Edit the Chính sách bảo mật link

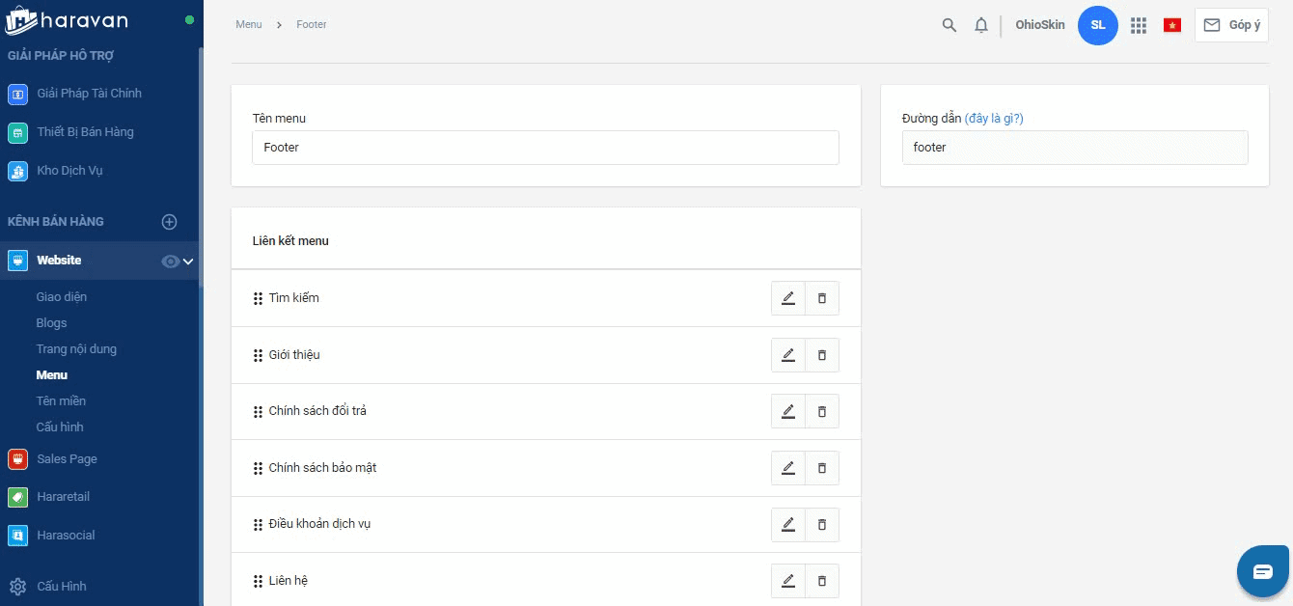click(788, 468)
